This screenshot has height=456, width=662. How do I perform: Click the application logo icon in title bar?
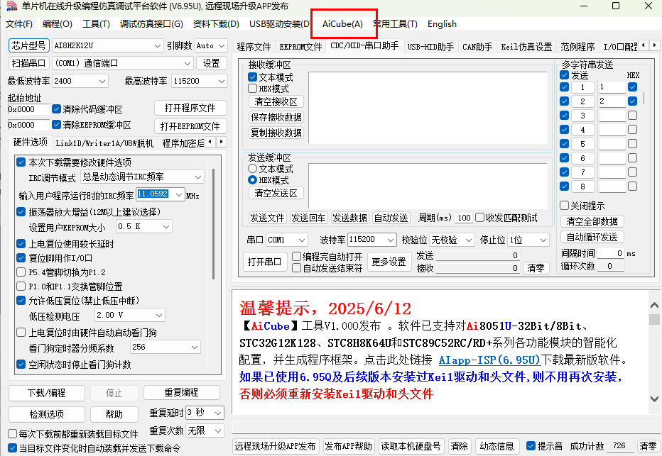click(12, 6)
